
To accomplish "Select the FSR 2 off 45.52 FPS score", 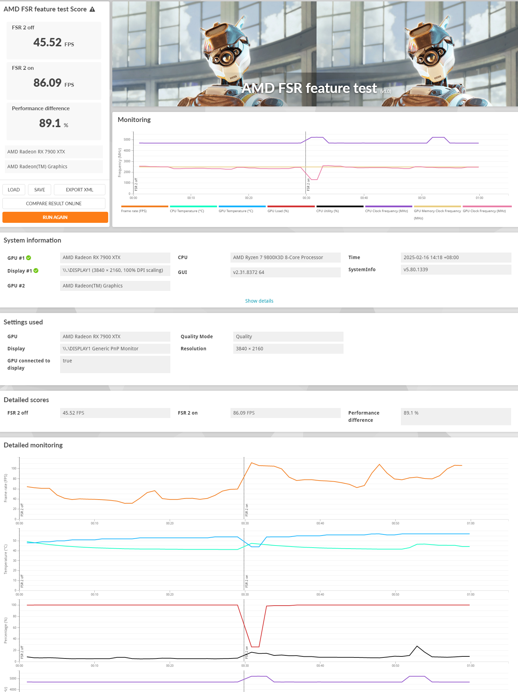I will [x=54, y=40].
